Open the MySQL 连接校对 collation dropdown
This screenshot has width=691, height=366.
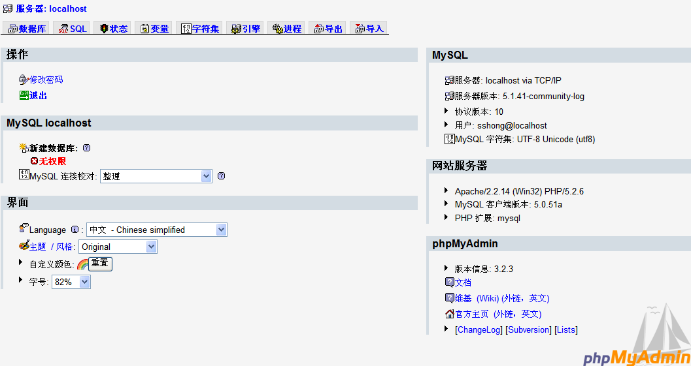156,176
